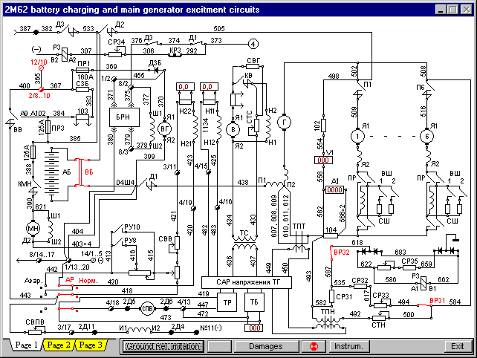This screenshot has width=477, height=358.
Task: Switch to the Page 2 tab
Action: 57,345
